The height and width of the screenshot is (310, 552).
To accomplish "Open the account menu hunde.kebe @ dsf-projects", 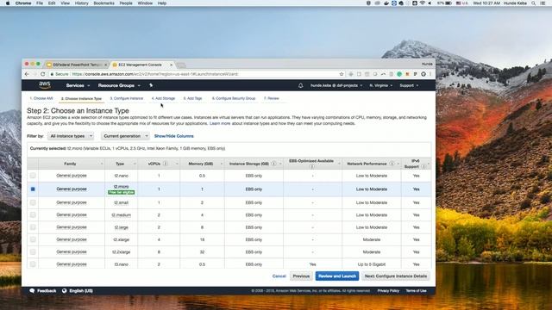I will click(x=336, y=85).
